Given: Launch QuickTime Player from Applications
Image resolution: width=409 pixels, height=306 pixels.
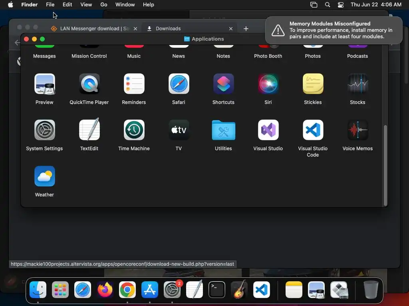Looking at the screenshot, I should point(89,84).
